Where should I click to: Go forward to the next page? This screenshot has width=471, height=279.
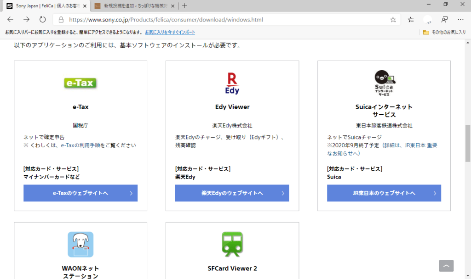coord(26,19)
